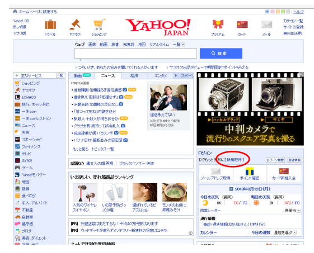
Task: Open ブログ in sidebar
Action: click(x=26, y=231)
